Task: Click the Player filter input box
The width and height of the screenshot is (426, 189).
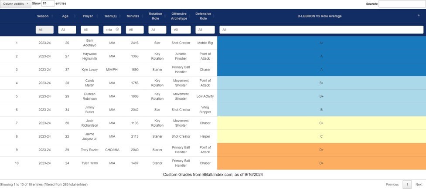Action: point(91,30)
